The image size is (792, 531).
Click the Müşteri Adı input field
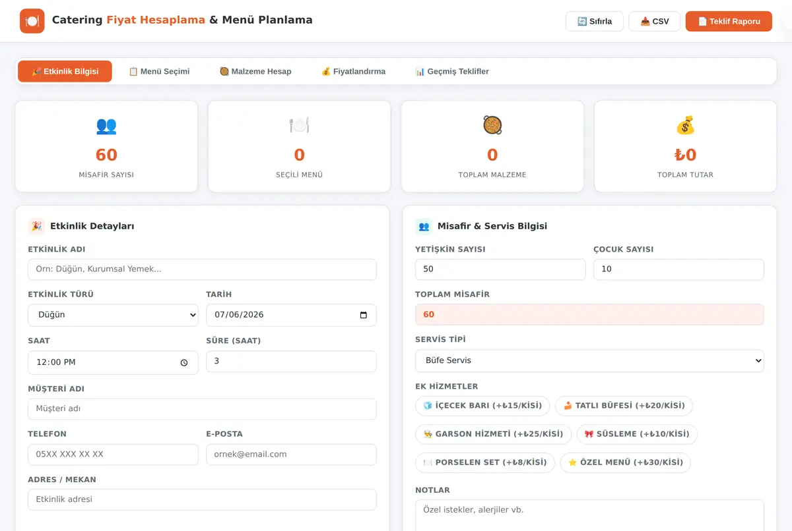coord(202,408)
